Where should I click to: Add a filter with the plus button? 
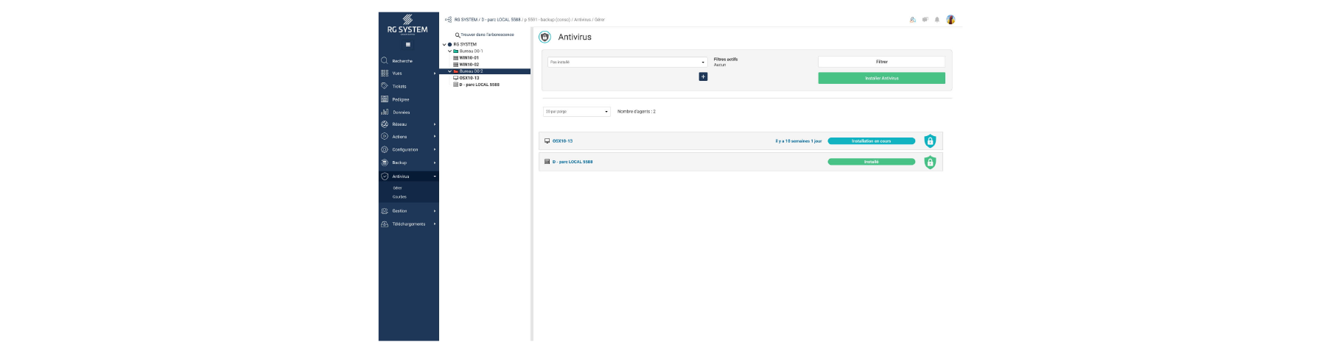tap(703, 76)
